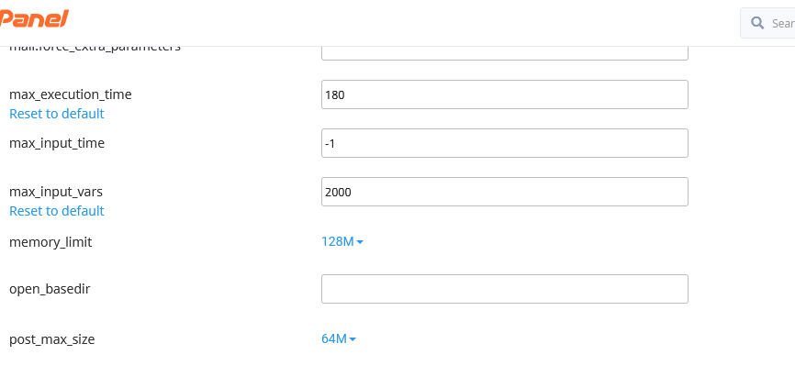Image resolution: width=795 pixels, height=377 pixels.
Task: Click the caret arrow beside 128M
Action: (360, 242)
